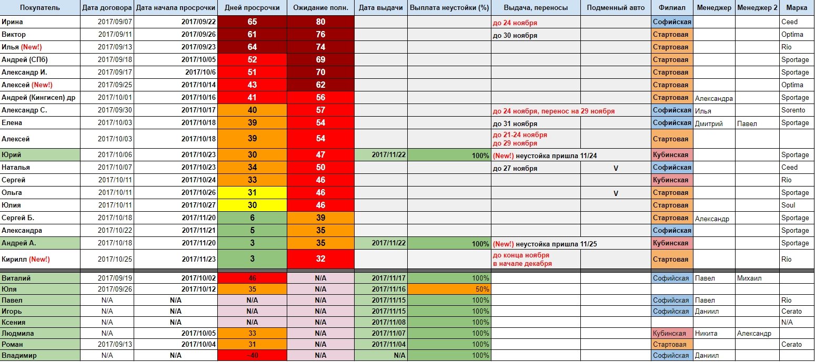Click the Дата договора header cell
Screen dimensions: 815x362
click(107, 8)
